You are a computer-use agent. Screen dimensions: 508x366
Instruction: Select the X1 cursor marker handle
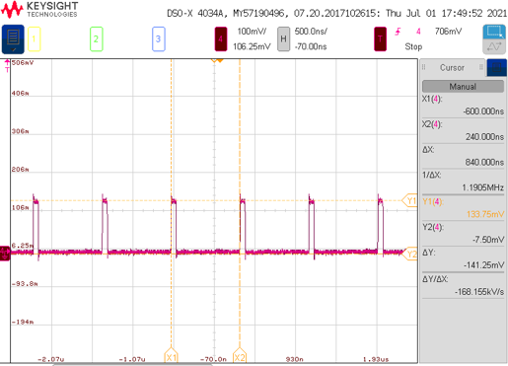pos(171,355)
